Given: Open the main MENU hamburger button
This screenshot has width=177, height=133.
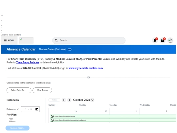Looking at the screenshot, I should tap(9, 40).
